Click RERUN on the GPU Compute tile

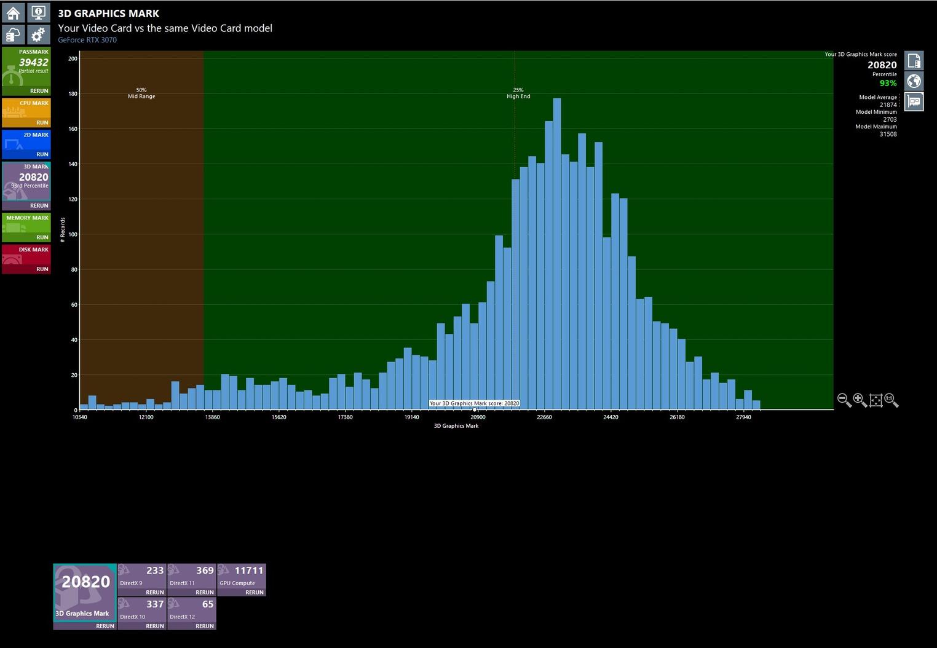pos(255,593)
